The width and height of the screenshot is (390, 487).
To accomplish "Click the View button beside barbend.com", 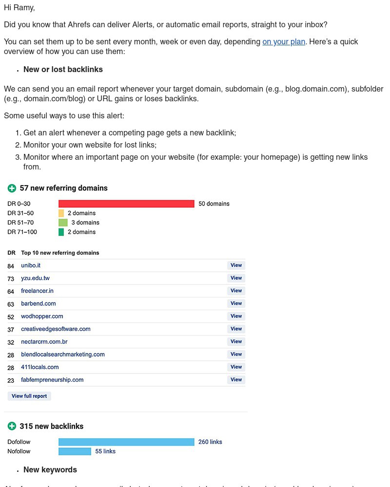I will [x=236, y=303].
